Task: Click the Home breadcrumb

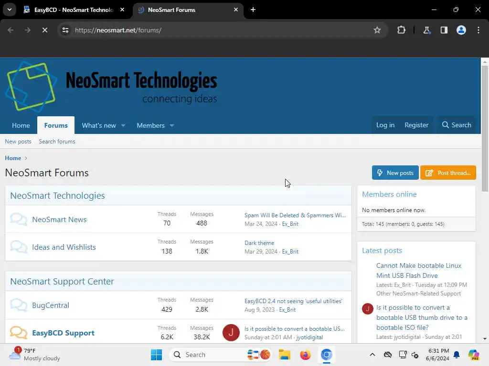Action: tap(13, 158)
